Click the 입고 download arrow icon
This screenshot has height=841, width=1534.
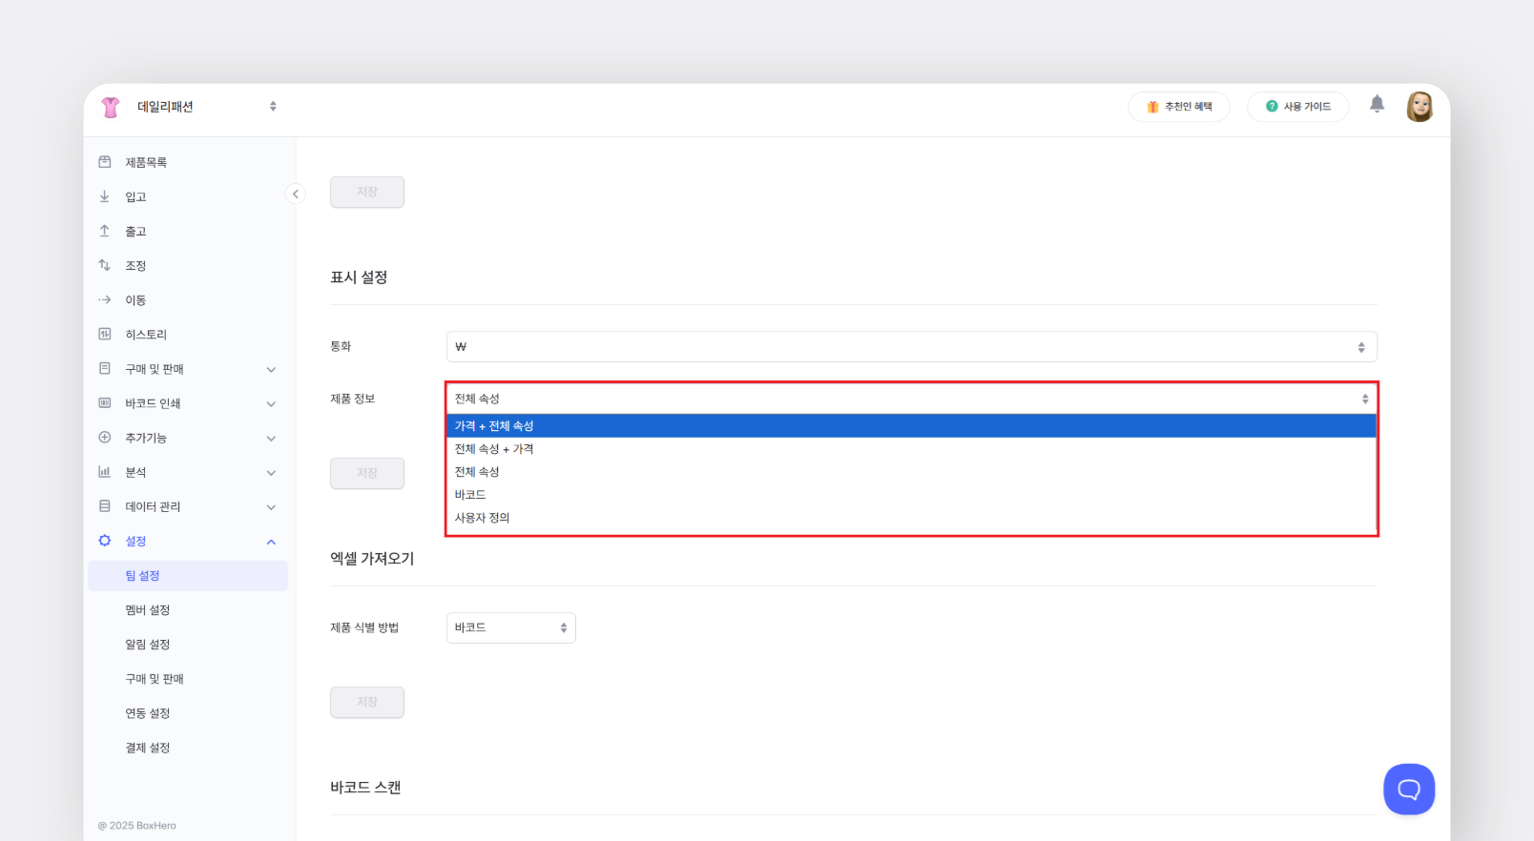105,196
